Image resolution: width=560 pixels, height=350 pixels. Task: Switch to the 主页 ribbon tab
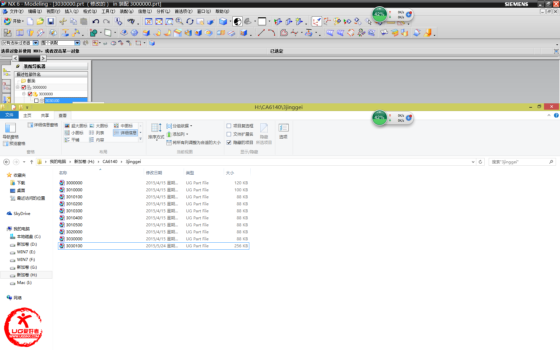(x=27, y=116)
